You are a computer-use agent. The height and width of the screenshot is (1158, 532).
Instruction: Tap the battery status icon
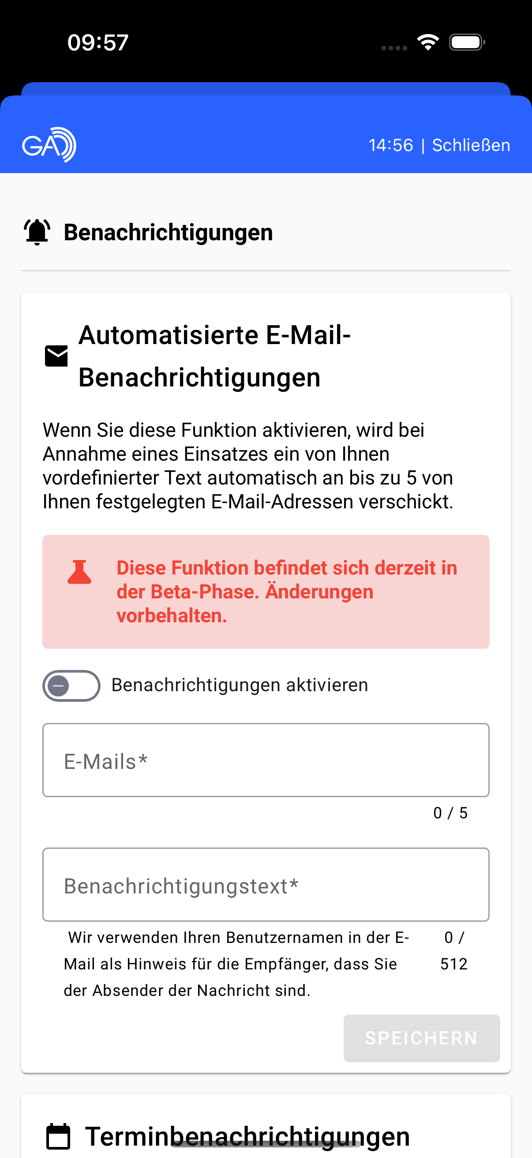point(467,42)
